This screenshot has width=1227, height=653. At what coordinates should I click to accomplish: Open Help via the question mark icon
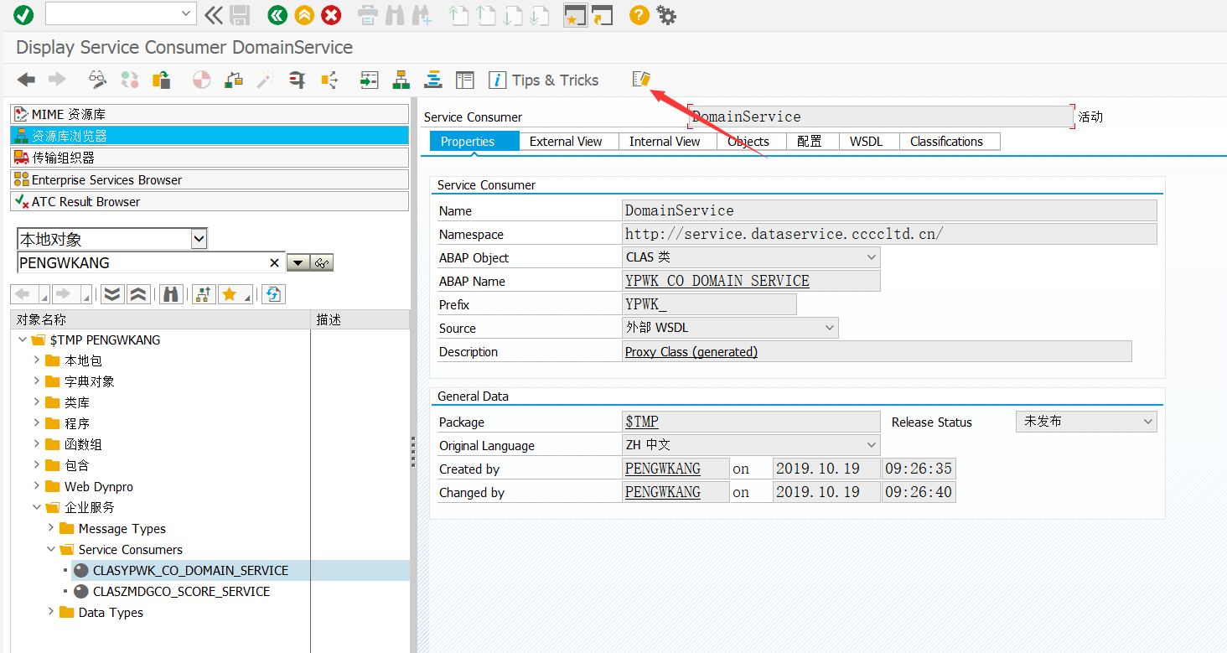click(x=639, y=14)
